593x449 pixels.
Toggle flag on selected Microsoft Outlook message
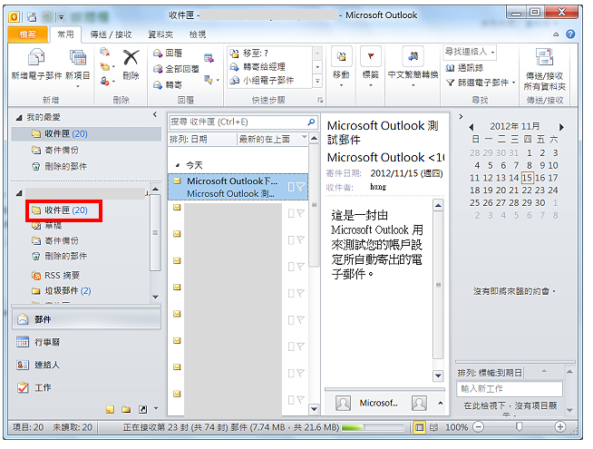pos(301,187)
